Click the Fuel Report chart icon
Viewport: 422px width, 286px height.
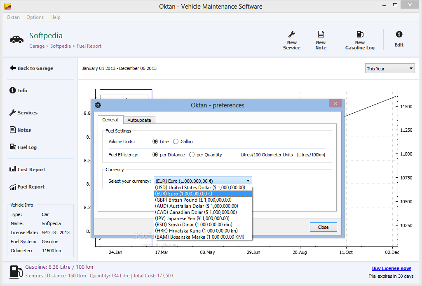[13, 187]
